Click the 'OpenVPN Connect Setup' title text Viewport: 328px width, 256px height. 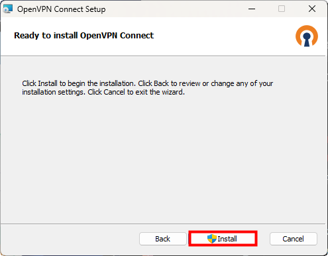coord(62,9)
